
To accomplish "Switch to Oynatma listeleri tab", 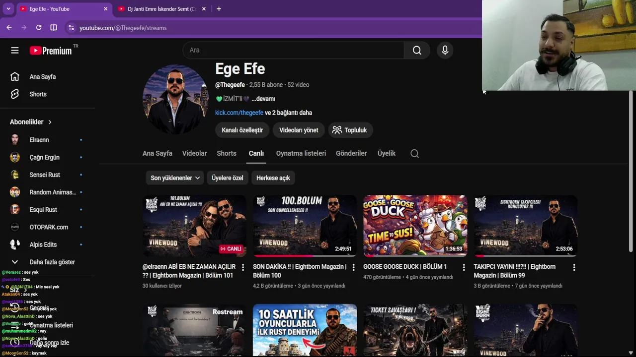I will point(301,153).
